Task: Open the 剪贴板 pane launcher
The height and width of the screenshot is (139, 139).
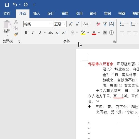Action: [19, 42]
